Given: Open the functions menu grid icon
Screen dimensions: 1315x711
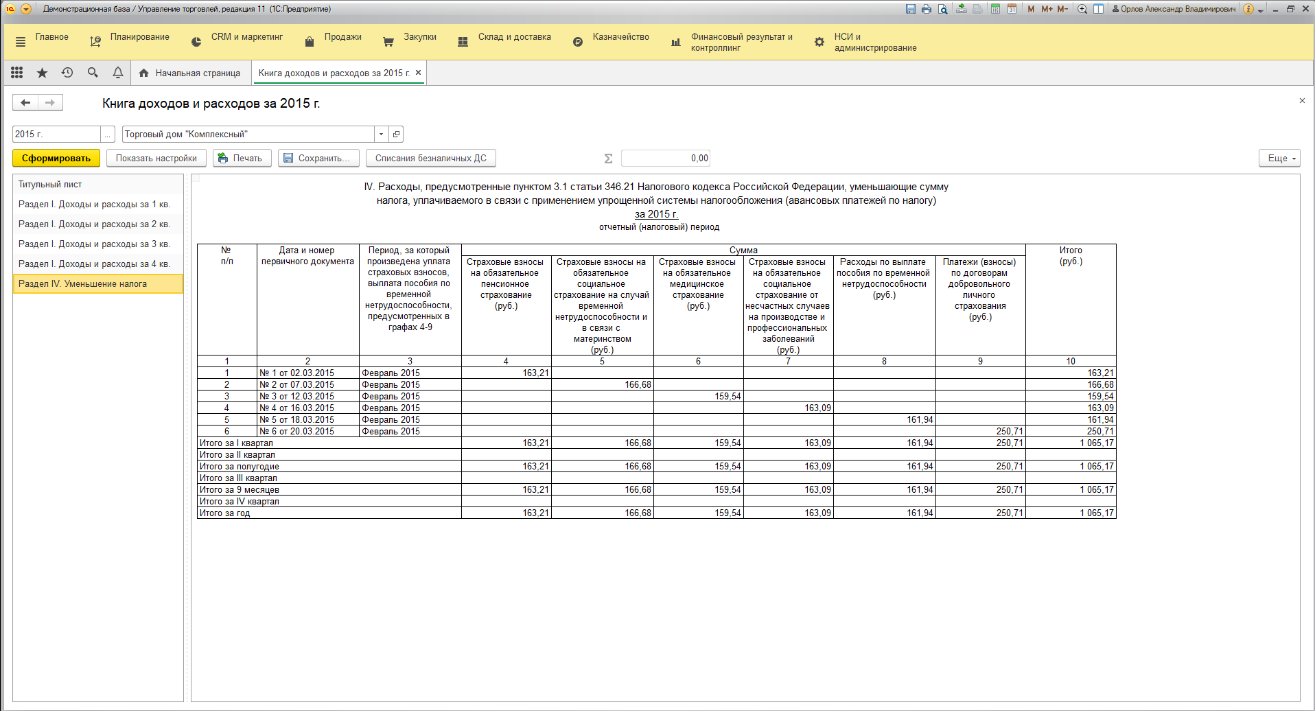Looking at the screenshot, I should pos(17,73).
